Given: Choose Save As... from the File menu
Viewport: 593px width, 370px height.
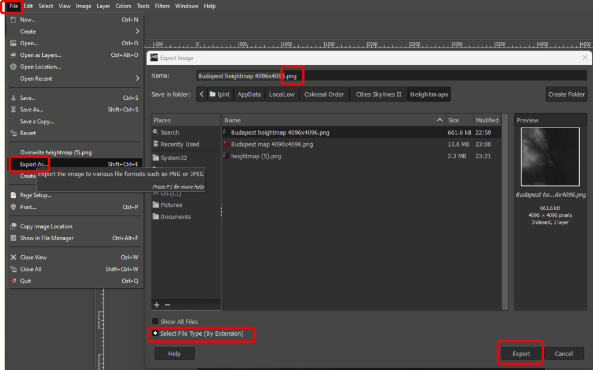Looking at the screenshot, I should tap(31, 110).
